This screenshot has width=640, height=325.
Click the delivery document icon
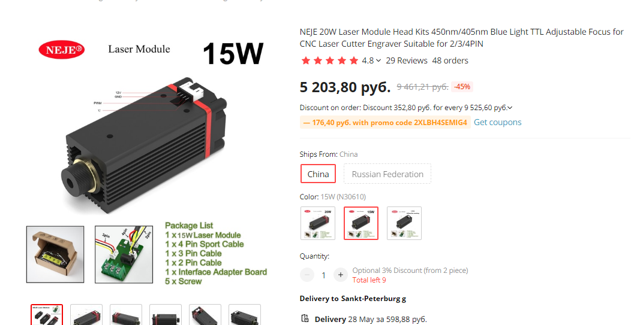click(305, 318)
